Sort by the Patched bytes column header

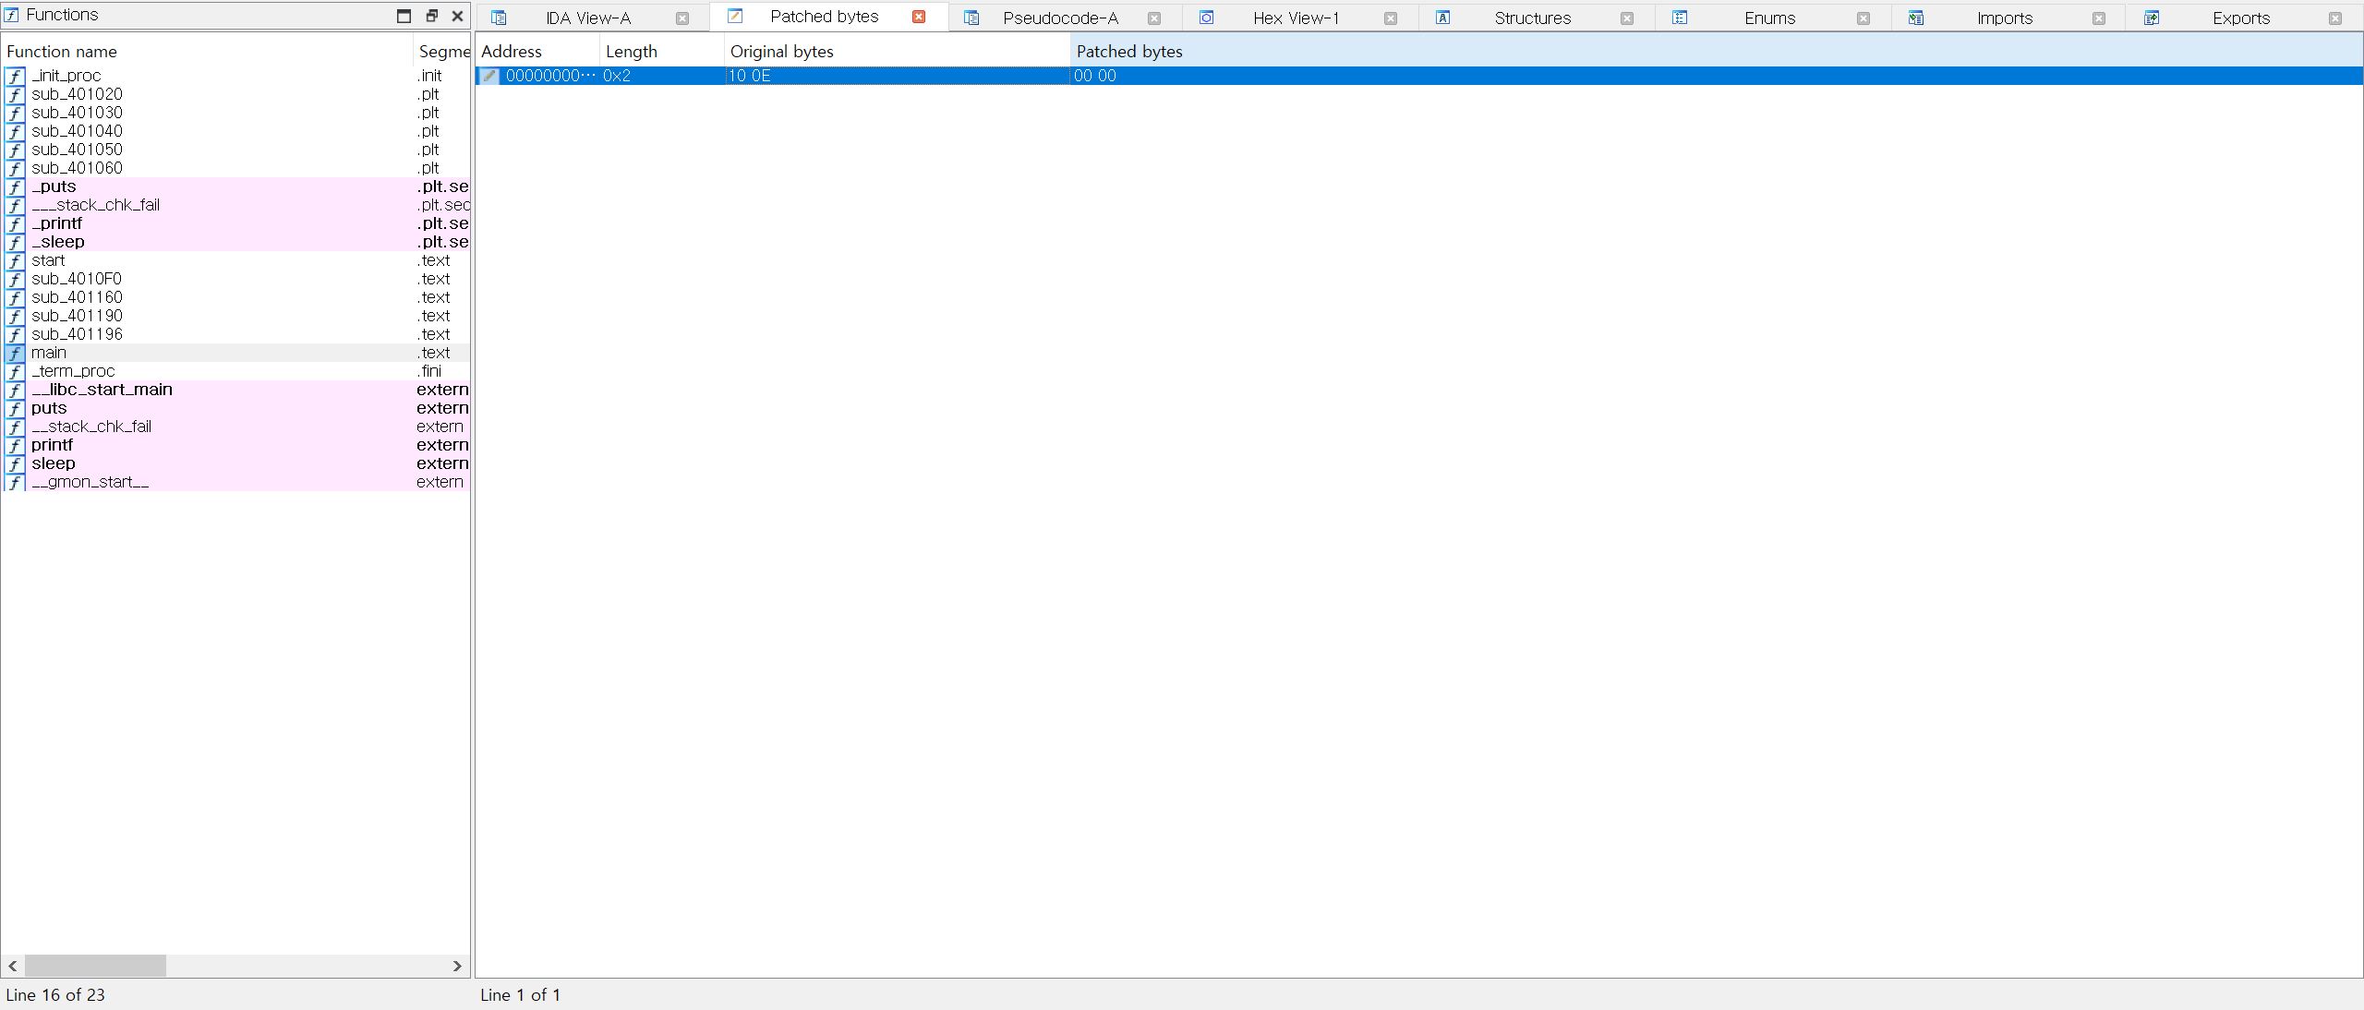[1128, 52]
